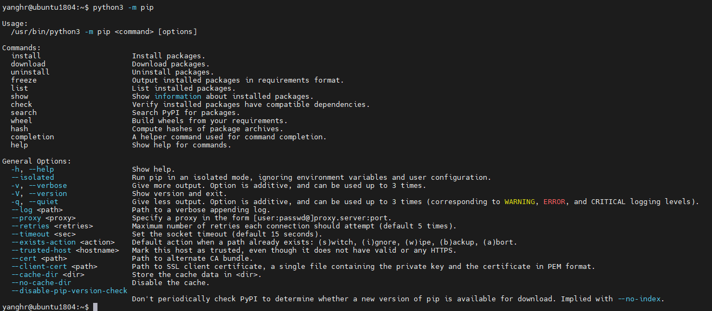The height and width of the screenshot is (311, 712).
Task: Click 'python3 -m pip' typed command at top
Action: pyautogui.click(x=123, y=7)
